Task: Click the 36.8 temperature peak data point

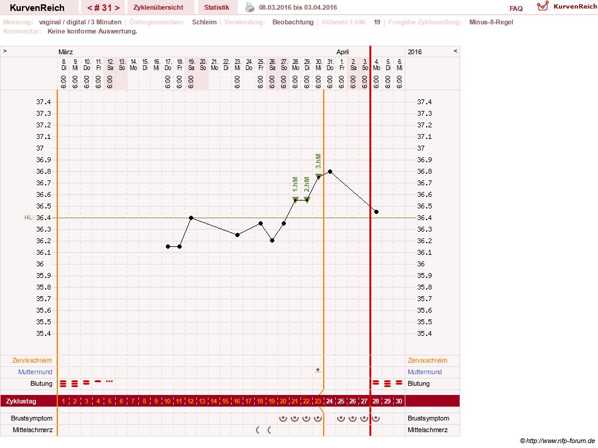Action: coord(330,171)
